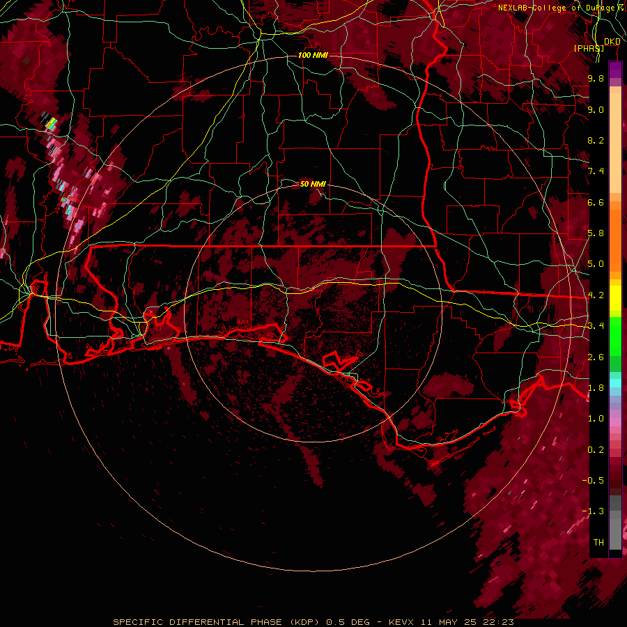The image size is (627, 627).
Task: Pick the bright green segment of the color bar
Action: 615,336
